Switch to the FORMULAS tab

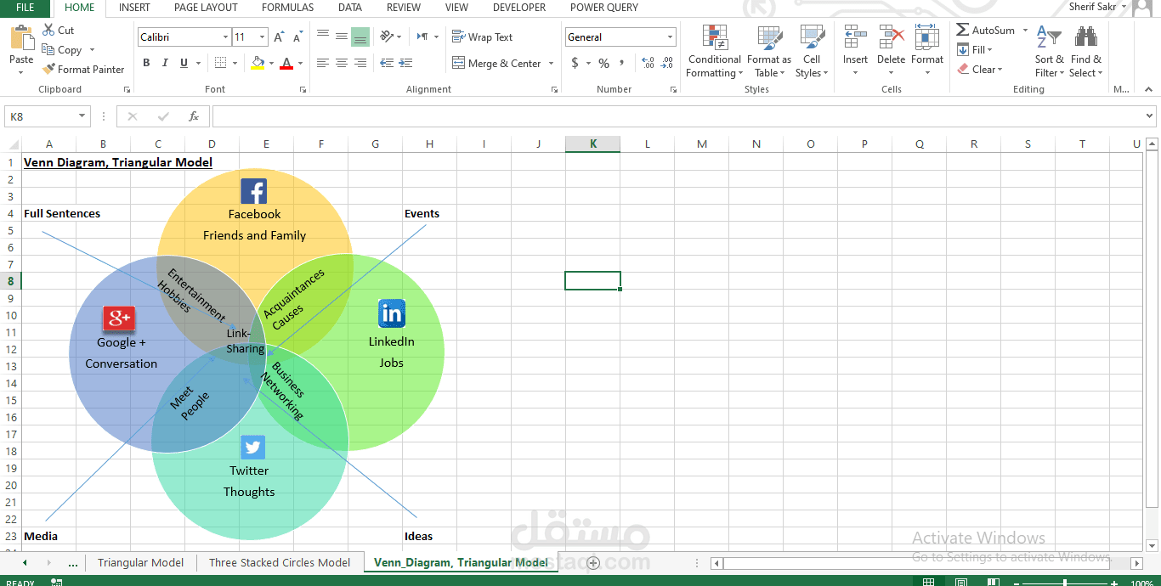click(x=287, y=8)
